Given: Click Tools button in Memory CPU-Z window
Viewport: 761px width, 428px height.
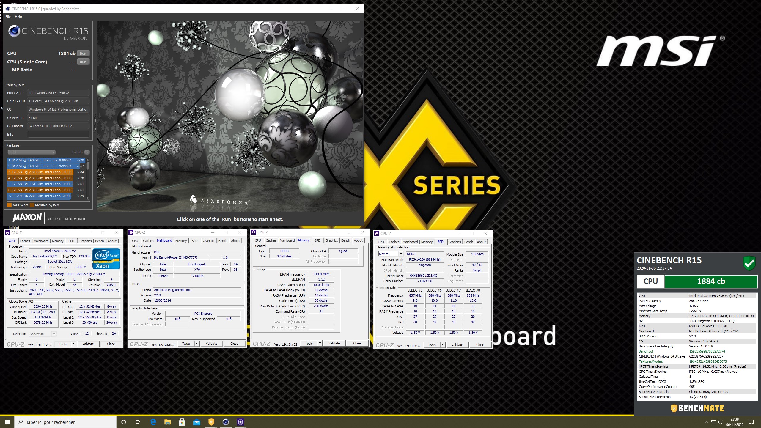Looking at the screenshot, I should coord(309,344).
